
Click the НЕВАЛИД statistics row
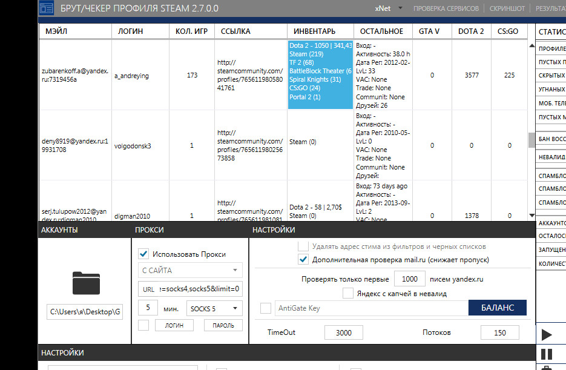[551, 157]
